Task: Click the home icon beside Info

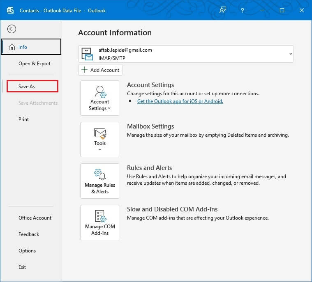Action: [12, 47]
